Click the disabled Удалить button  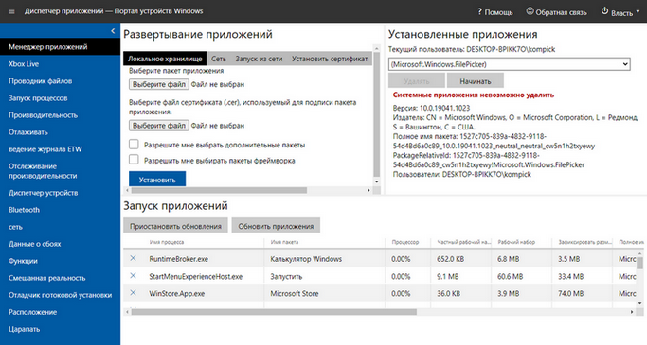(x=417, y=81)
